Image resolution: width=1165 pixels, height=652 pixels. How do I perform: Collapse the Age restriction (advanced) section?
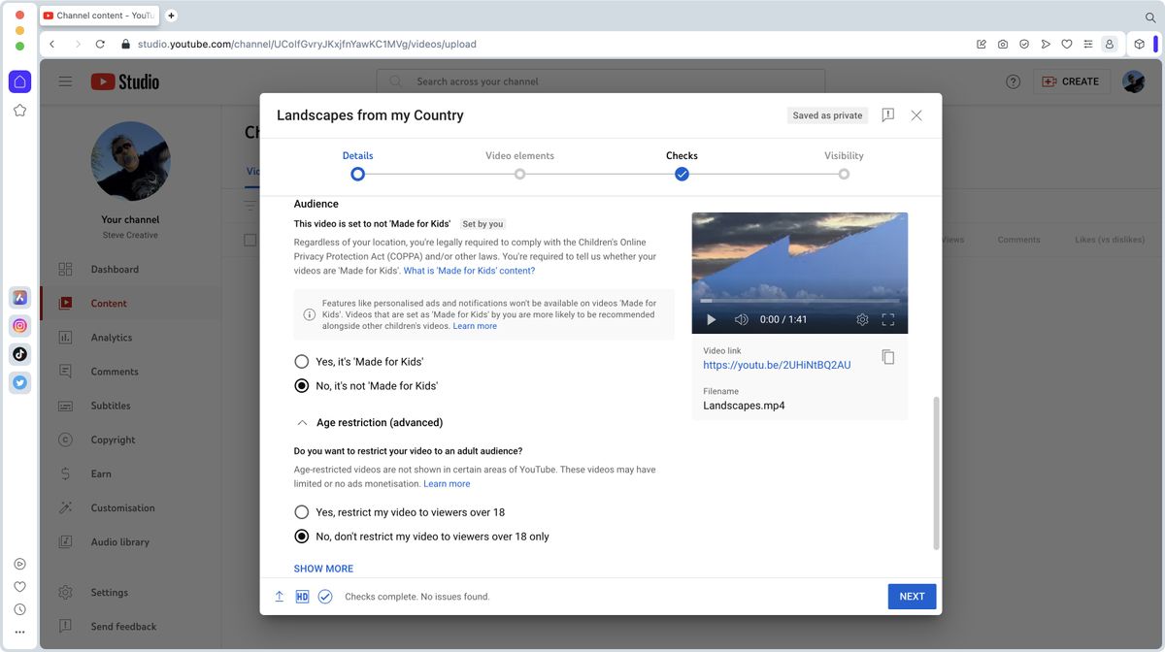click(x=301, y=422)
